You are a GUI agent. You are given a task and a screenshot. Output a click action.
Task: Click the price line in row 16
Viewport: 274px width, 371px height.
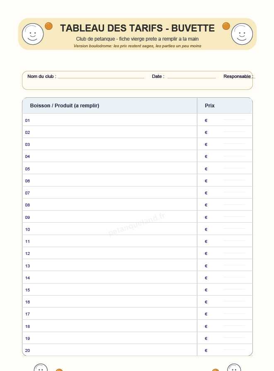tap(234, 301)
